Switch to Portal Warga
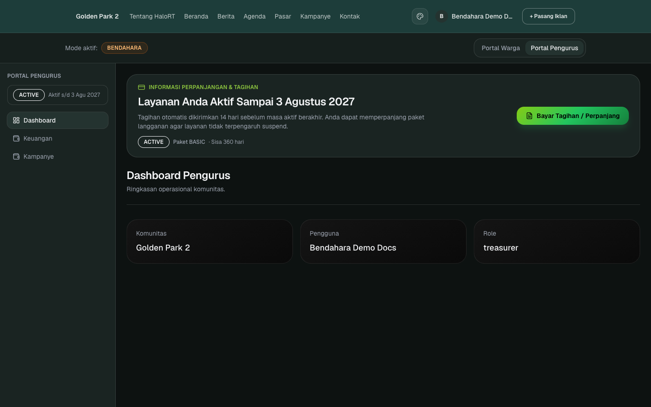Screen dimensions: 651x407 (500, 48)
